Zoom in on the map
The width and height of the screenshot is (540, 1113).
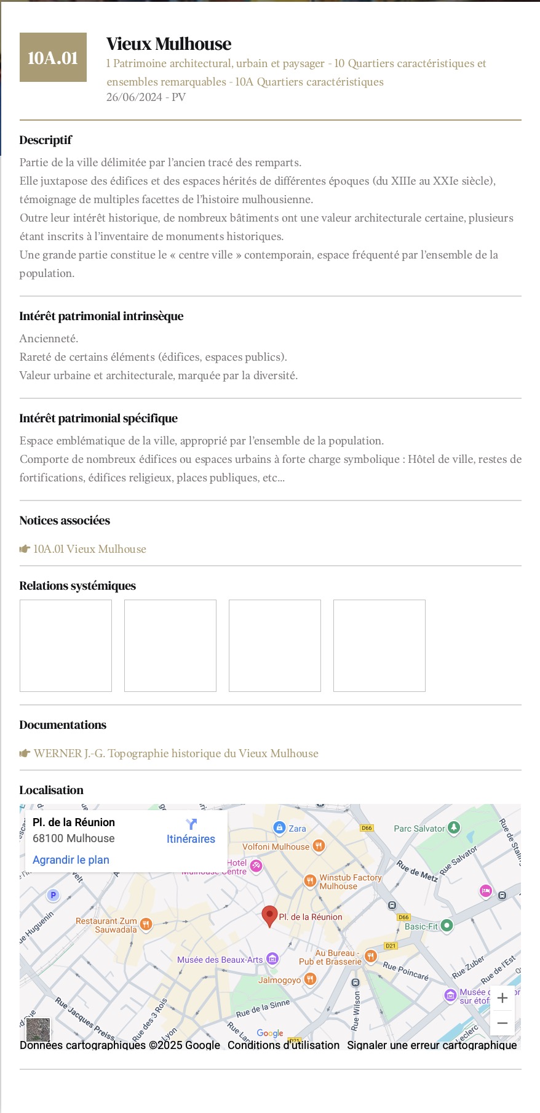pos(502,998)
